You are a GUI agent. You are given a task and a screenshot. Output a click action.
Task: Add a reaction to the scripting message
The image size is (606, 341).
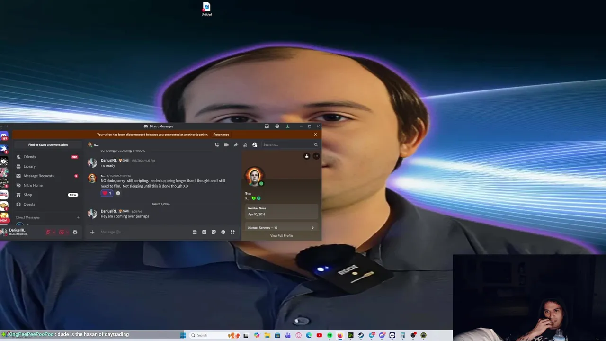point(118,193)
